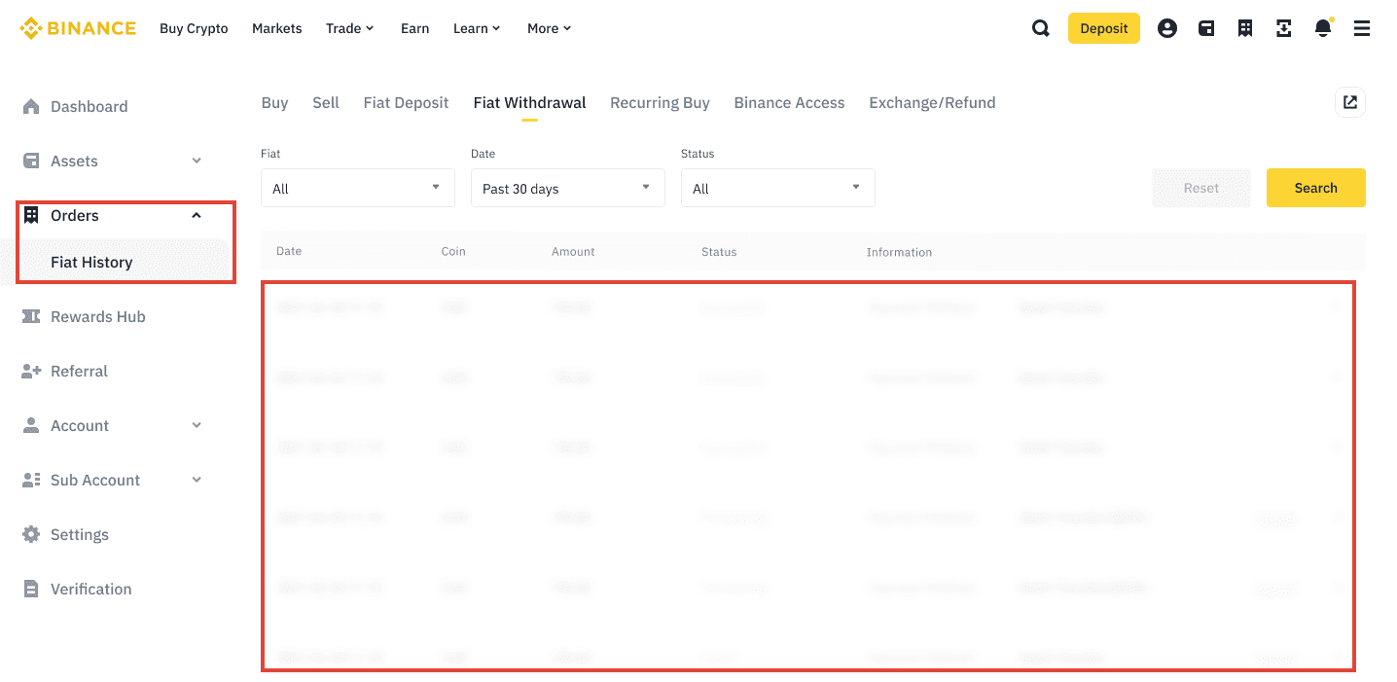Select the Fiat Withdrawal tab
Screen dimensions: 1397x682
point(529,102)
